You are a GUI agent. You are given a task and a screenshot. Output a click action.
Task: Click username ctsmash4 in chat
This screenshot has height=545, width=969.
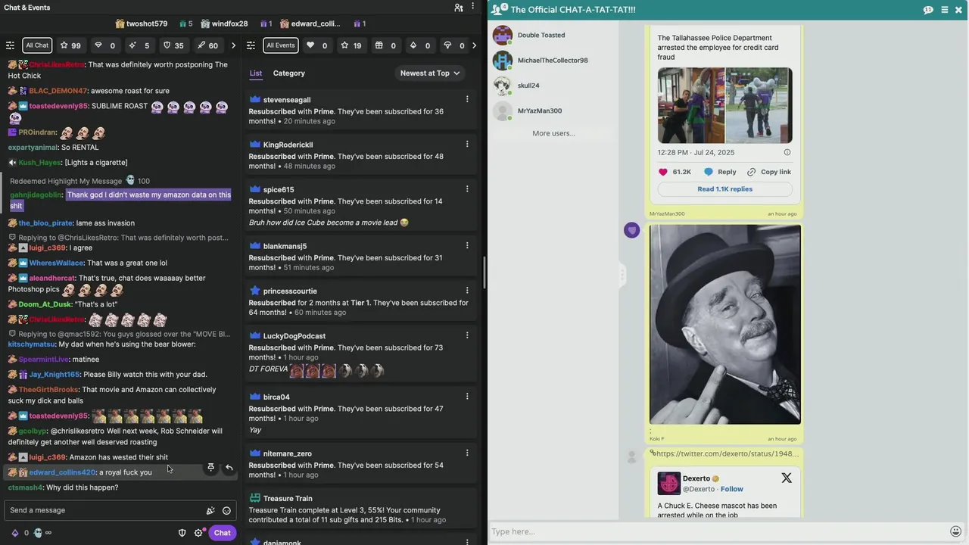pyautogui.click(x=25, y=487)
